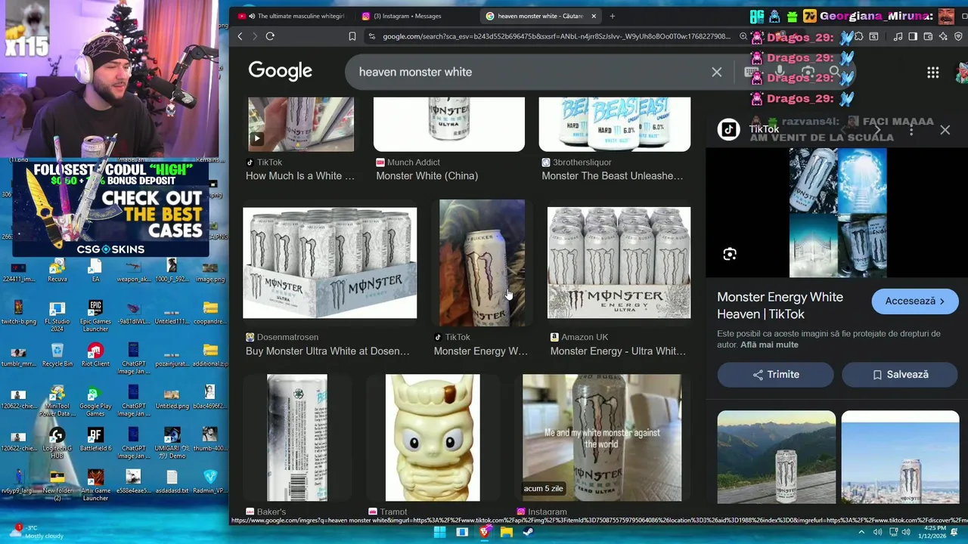Click the music note toolbar icon

tap(898, 36)
